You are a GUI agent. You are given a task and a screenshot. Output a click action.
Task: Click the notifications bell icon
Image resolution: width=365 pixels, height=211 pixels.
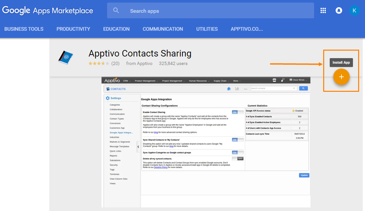[339, 11]
